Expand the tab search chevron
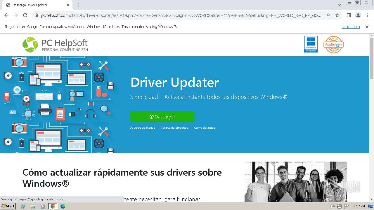 coord(339,5)
